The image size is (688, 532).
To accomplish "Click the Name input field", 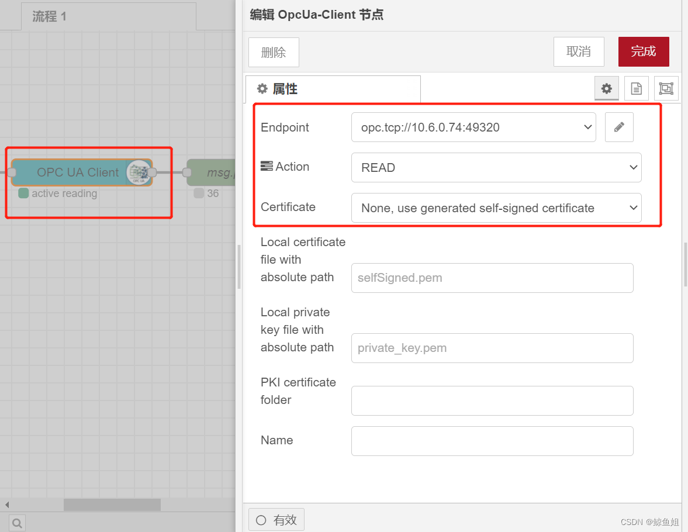I will (492, 441).
